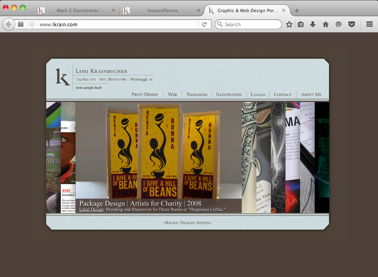Click the Pocket save icon

point(352,24)
